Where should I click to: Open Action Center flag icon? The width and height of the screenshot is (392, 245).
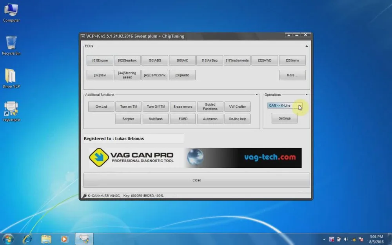point(361,240)
